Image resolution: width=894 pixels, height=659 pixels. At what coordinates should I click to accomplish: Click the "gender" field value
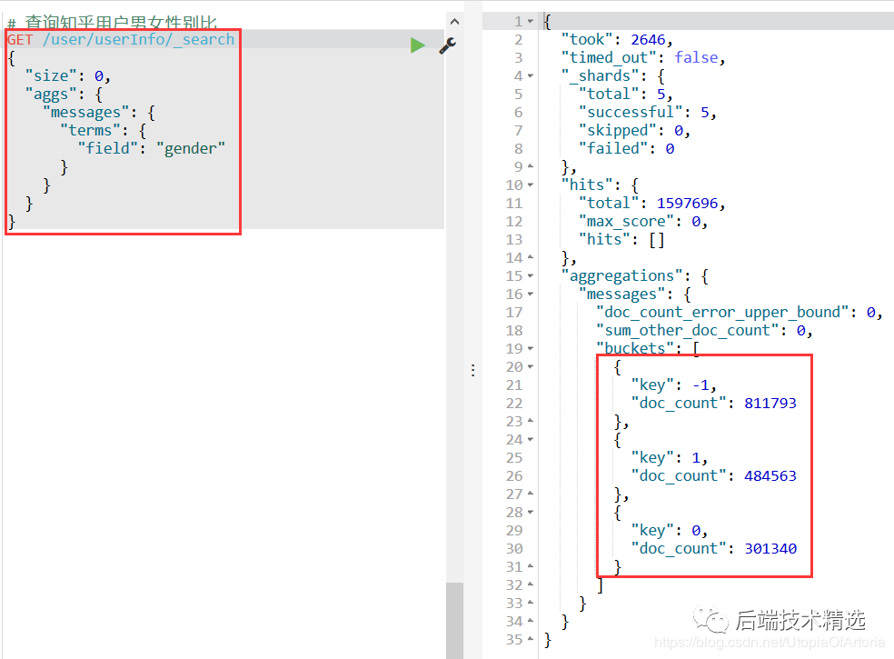pos(191,149)
